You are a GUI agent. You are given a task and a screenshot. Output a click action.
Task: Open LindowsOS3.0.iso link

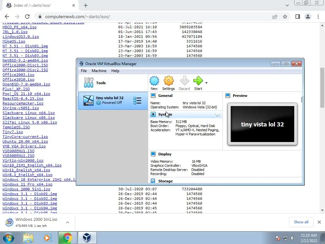click(x=21, y=37)
